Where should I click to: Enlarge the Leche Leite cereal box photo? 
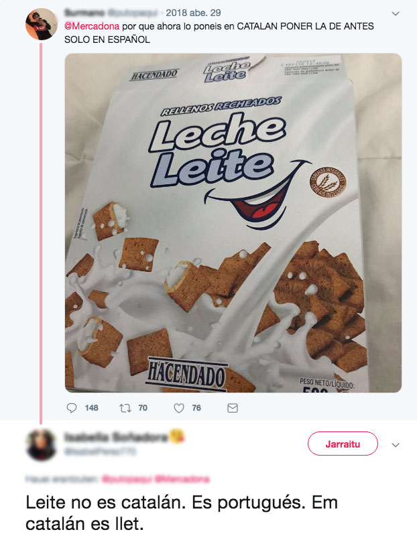(x=233, y=222)
